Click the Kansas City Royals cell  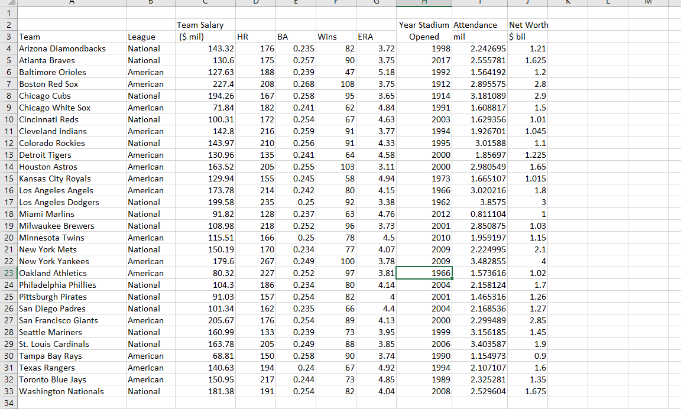(x=72, y=178)
